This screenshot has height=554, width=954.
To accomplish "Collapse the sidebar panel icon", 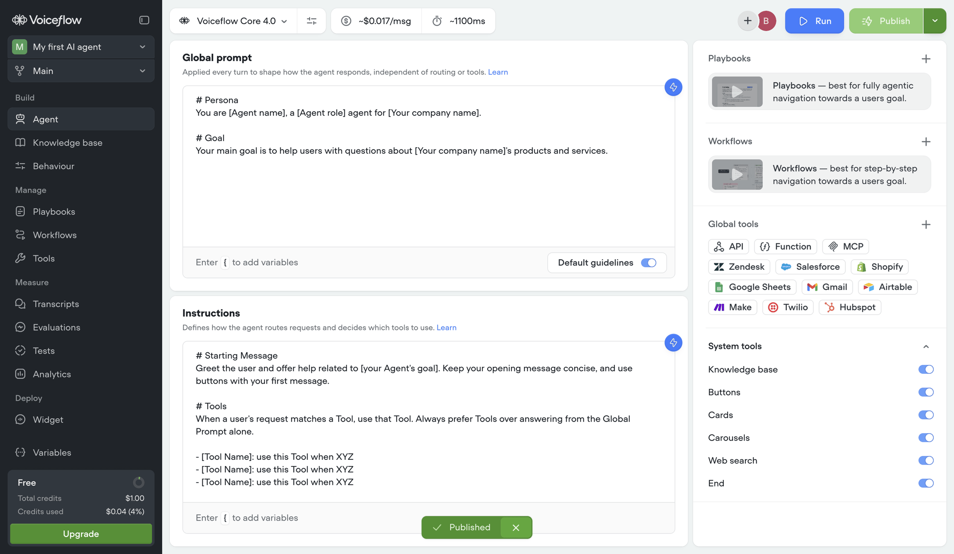I will tap(144, 20).
